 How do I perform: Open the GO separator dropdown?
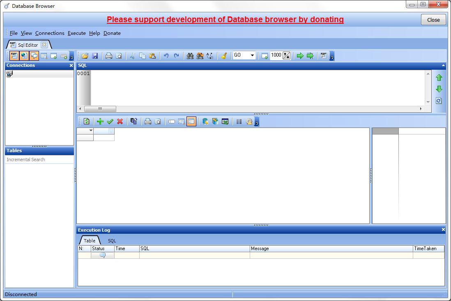(x=252, y=55)
